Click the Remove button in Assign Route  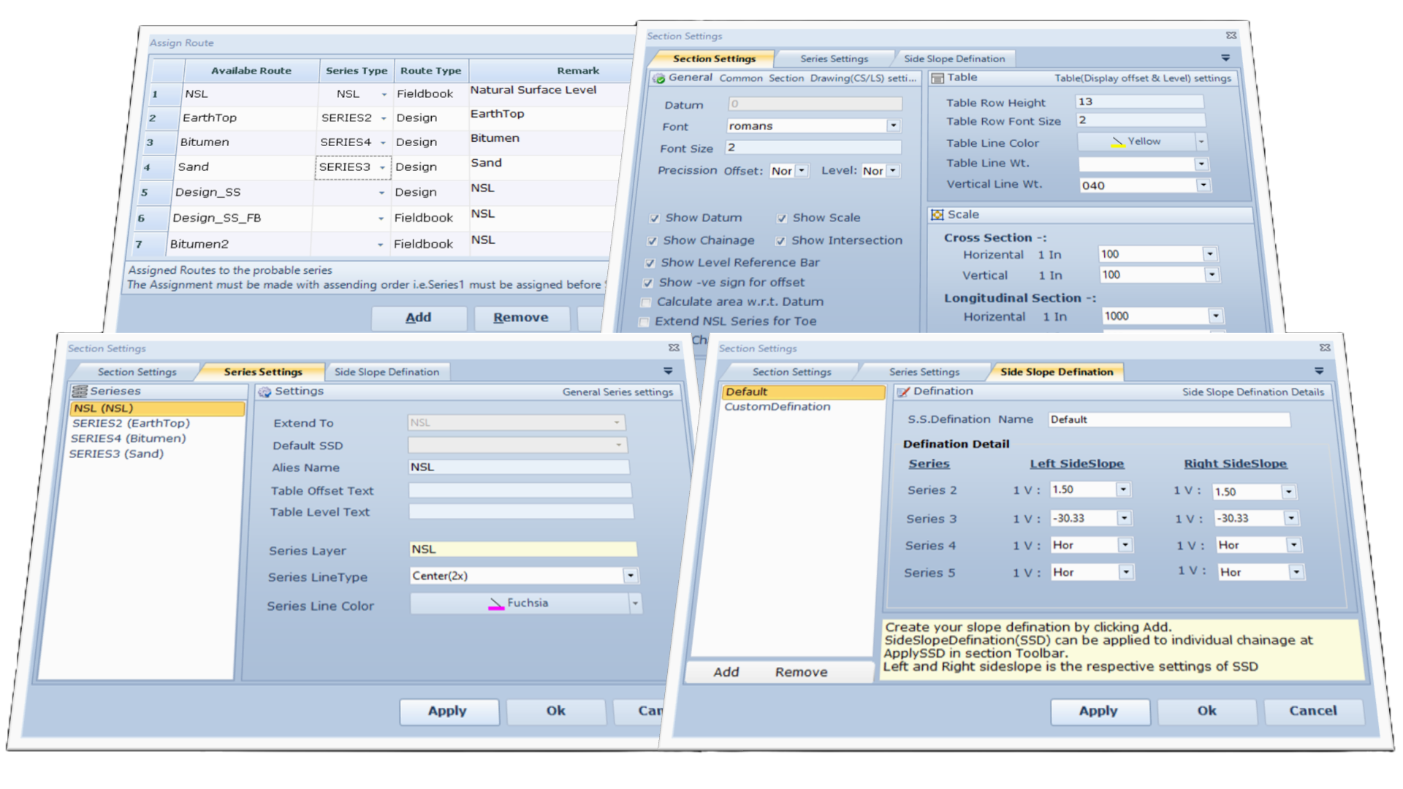[x=520, y=318]
